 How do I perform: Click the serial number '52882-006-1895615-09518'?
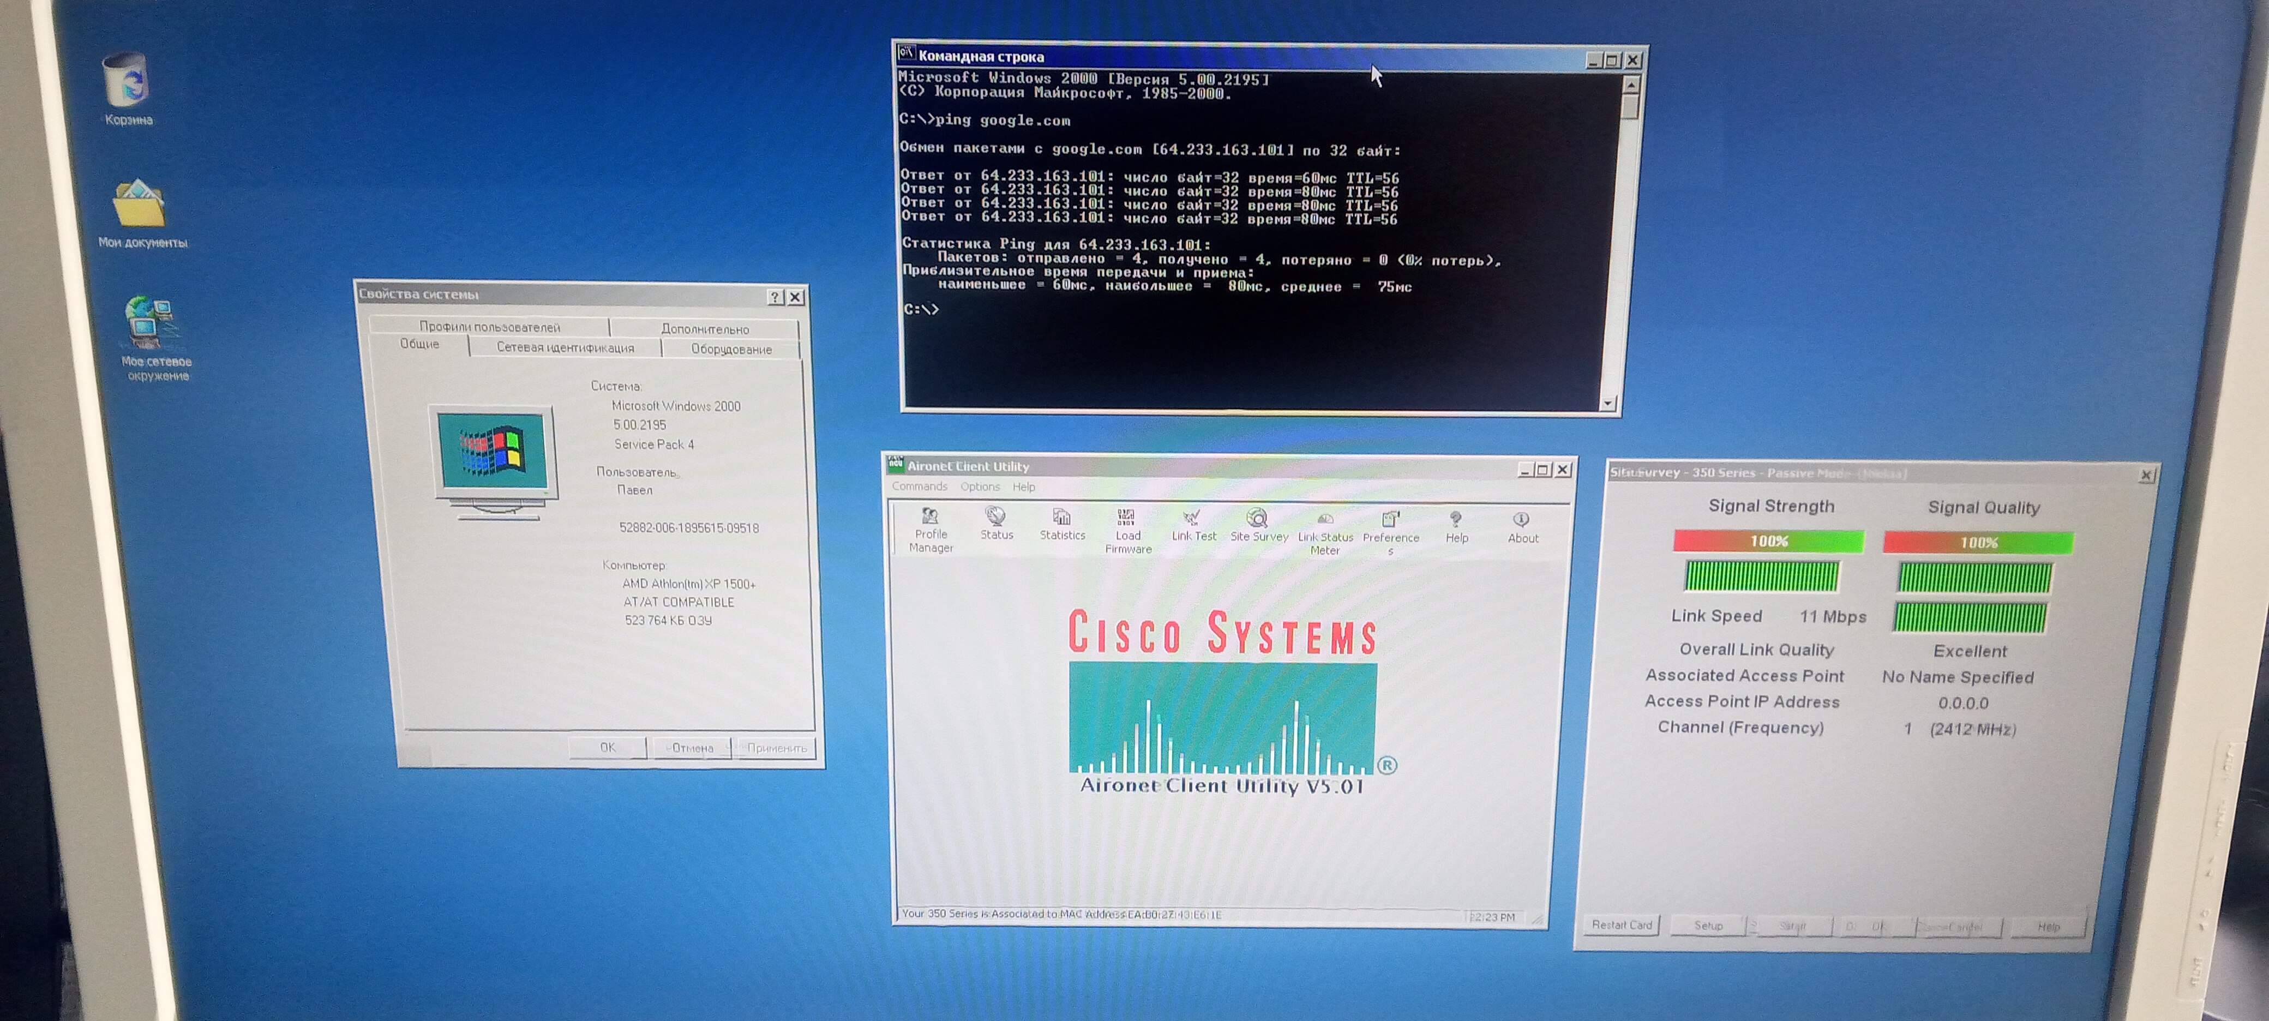[688, 528]
